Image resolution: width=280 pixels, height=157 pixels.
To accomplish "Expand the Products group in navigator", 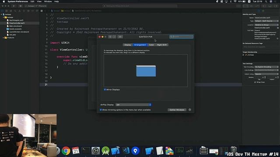I will (3, 38).
